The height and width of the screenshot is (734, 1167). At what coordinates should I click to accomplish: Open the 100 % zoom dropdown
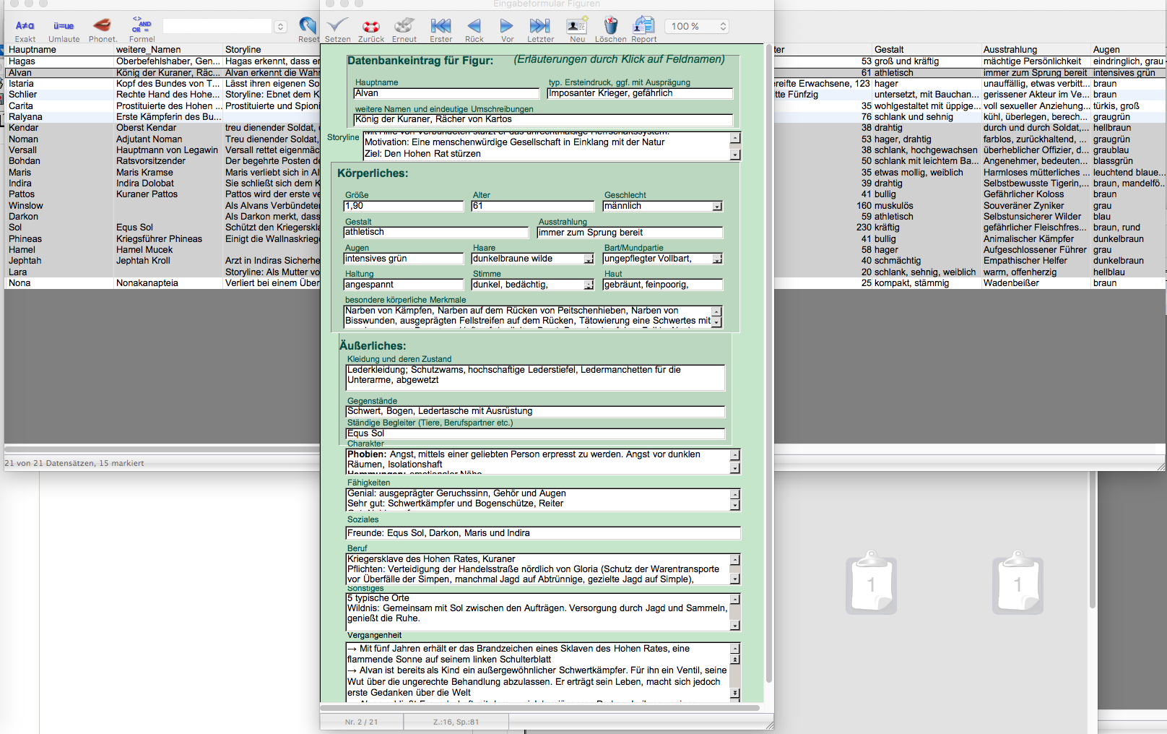[696, 27]
